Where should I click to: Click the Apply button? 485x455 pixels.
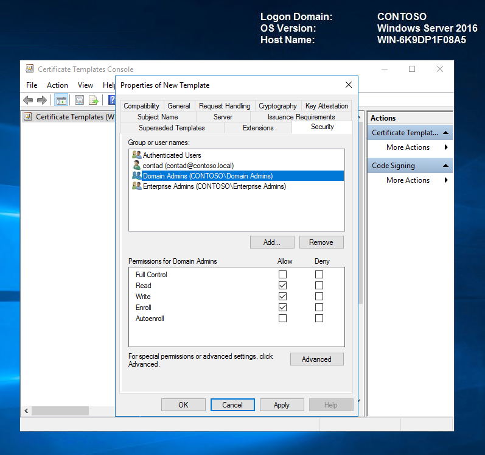pyautogui.click(x=282, y=405)
